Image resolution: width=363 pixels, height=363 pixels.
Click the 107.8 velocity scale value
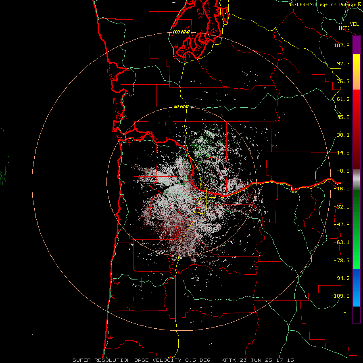[342, 45]
